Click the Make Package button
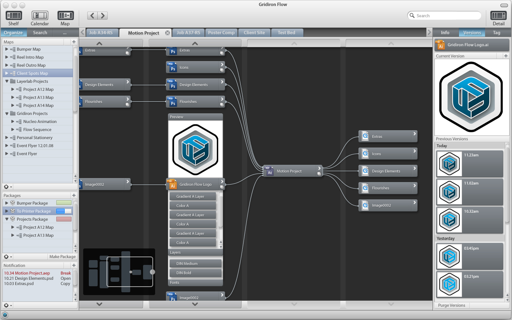Screen dimensions: 512x320 coord(62,256)
